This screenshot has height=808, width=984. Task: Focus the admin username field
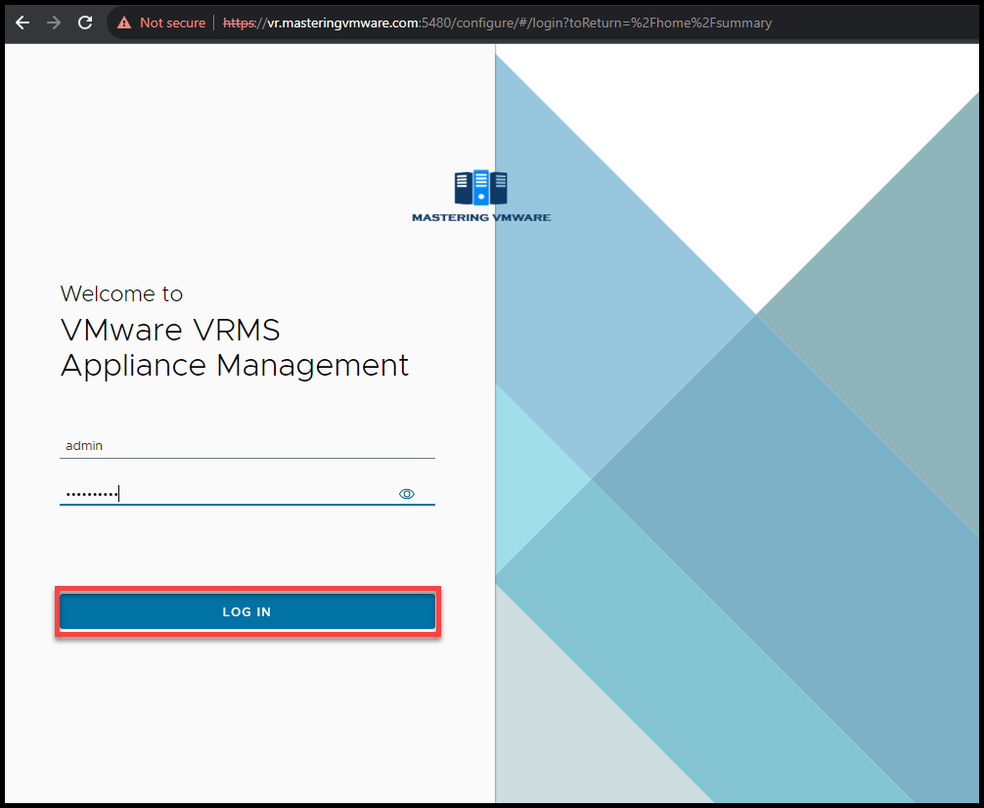pos(247,446)
